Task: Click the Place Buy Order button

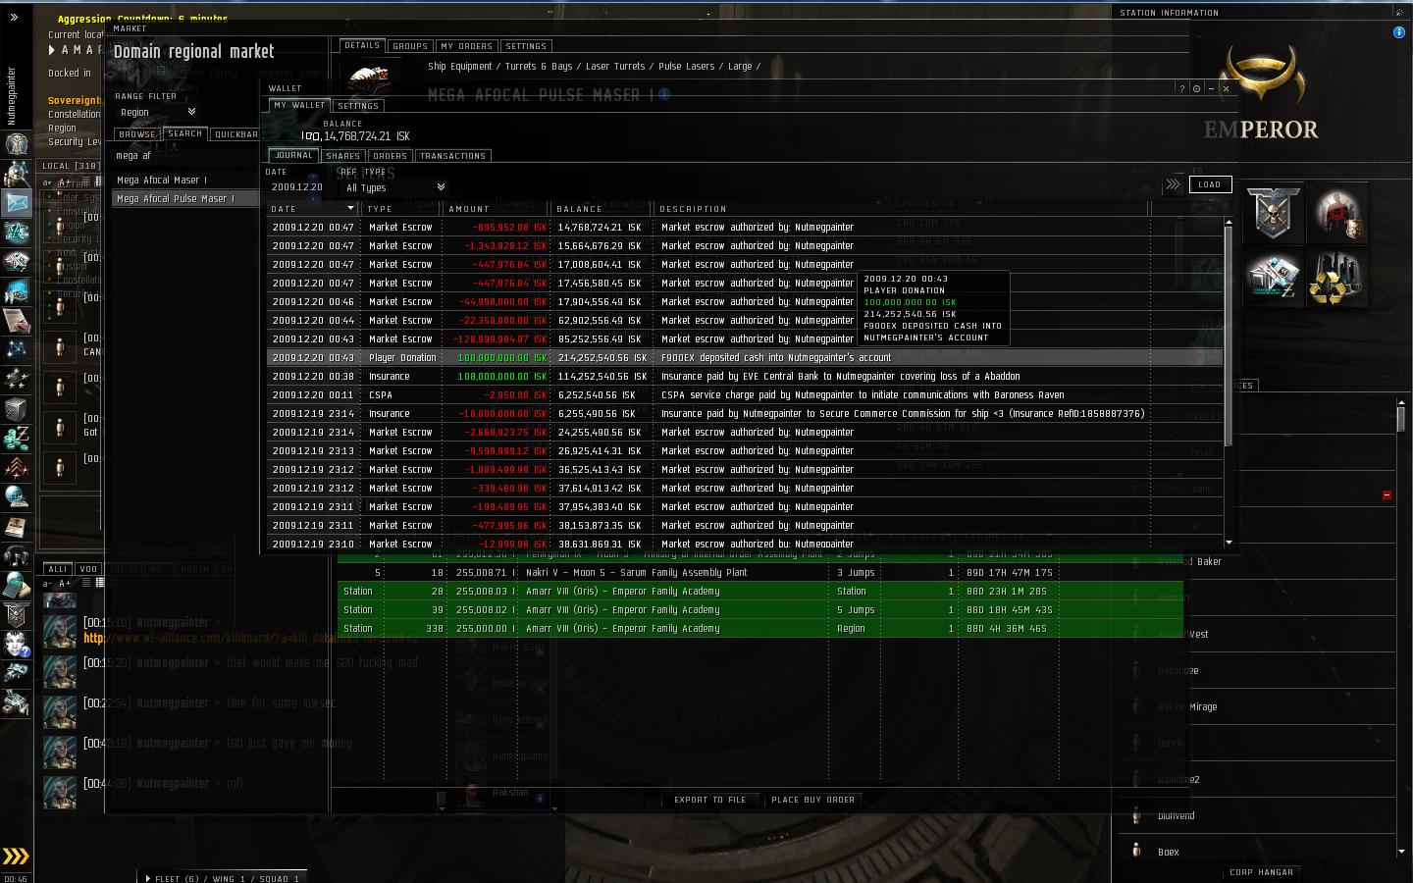Action: click(x=812, y=800)
